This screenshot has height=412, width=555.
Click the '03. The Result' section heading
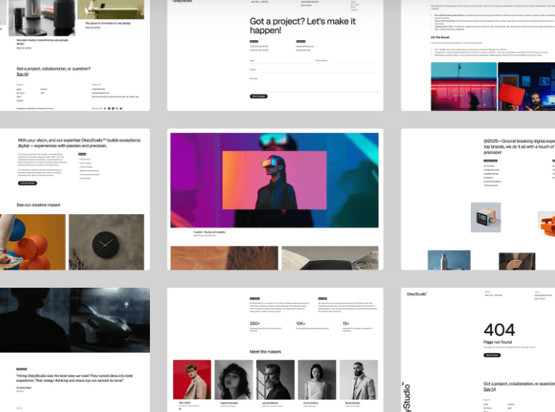click(440, 37)
